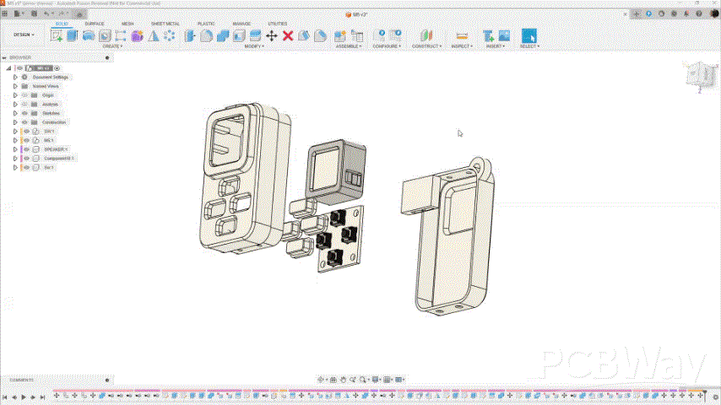Expand the Document Settings node

(x=15, y=77)
